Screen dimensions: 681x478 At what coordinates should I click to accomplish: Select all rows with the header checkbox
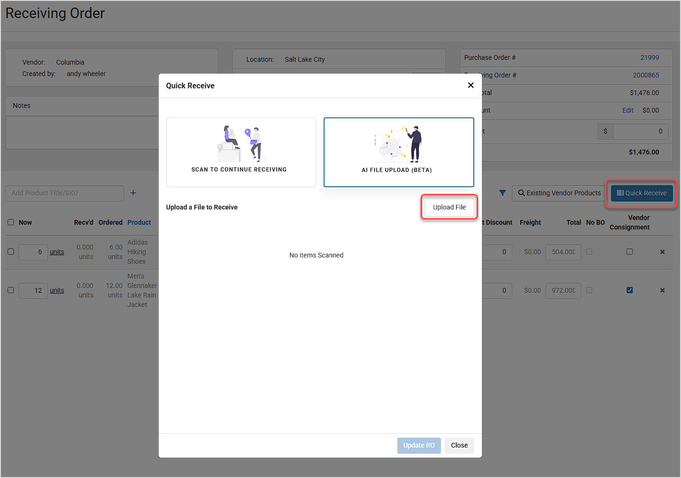pyautogui.click(x=10, y=222)
